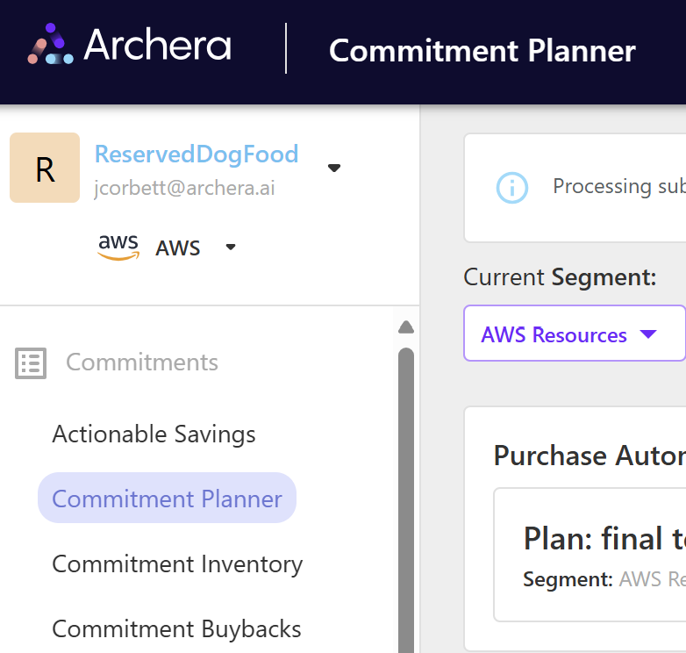Expand the account switcher arrow next to ReservedDogFood
The image size is (686, 653).
pyautogui.click(x=334, y=168)
